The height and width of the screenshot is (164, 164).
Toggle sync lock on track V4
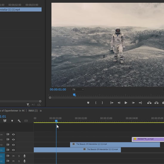(x=8, y=134)
